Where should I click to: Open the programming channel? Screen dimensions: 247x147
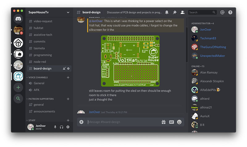pos(49,55)
